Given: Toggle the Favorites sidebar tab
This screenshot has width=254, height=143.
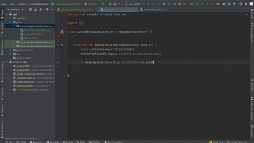Looking at the screenshot, I should [2, 110].
